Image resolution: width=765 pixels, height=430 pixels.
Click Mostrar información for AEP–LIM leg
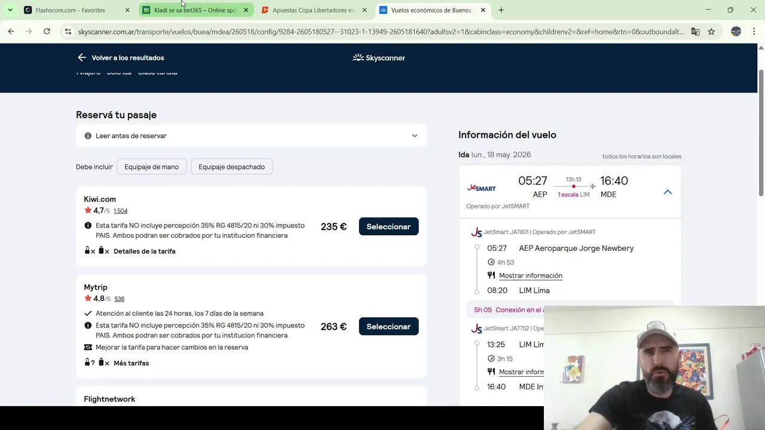(531, 275)
